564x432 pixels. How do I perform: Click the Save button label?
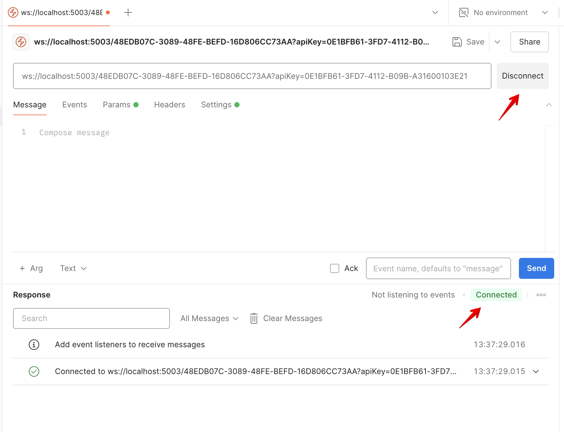point(475,42)
